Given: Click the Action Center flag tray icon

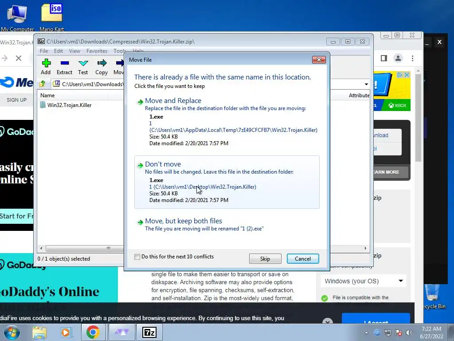Looking at the screenshot, I should coord(399,333).
